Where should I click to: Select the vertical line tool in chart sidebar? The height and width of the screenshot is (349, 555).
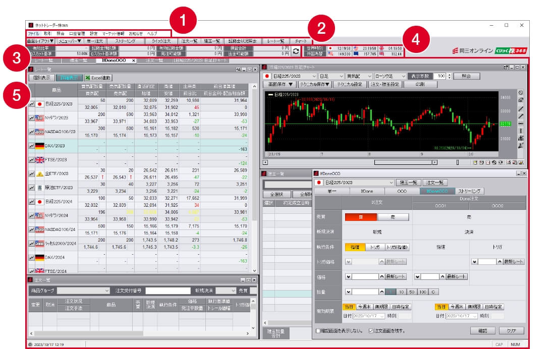click(x=521, y=131)
